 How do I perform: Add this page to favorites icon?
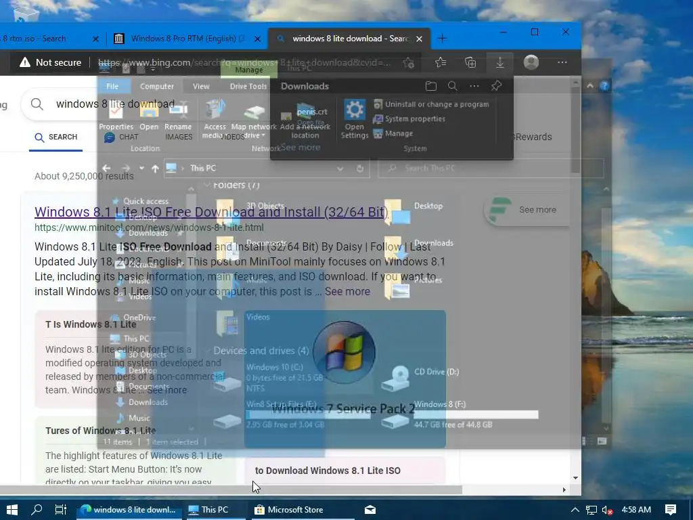tap(409, 63)
